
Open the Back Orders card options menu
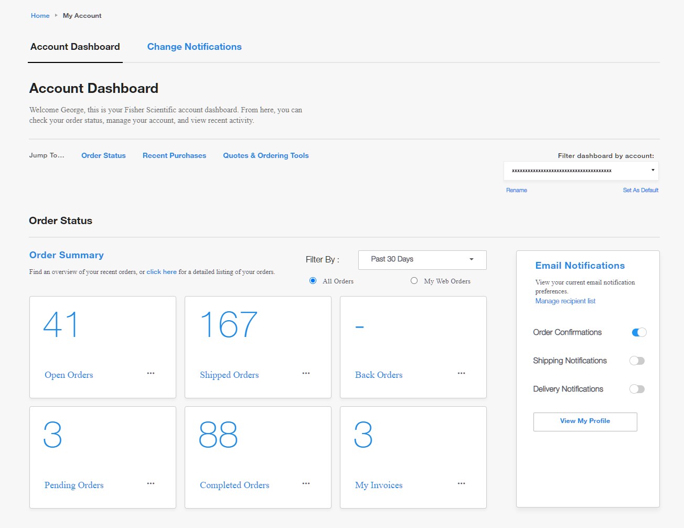click(461, 373)
